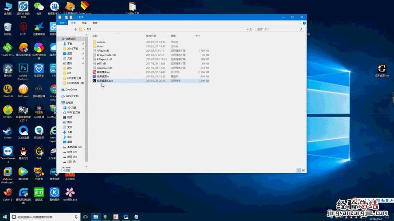Click the Windows Start button

4,217
